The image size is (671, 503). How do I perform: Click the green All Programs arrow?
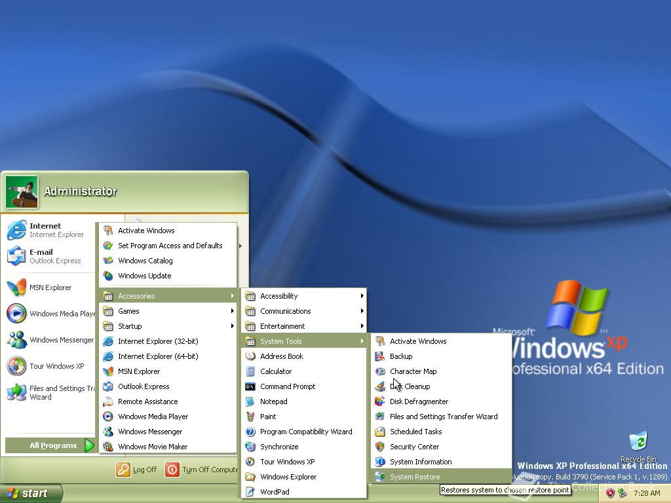point(89,445)
